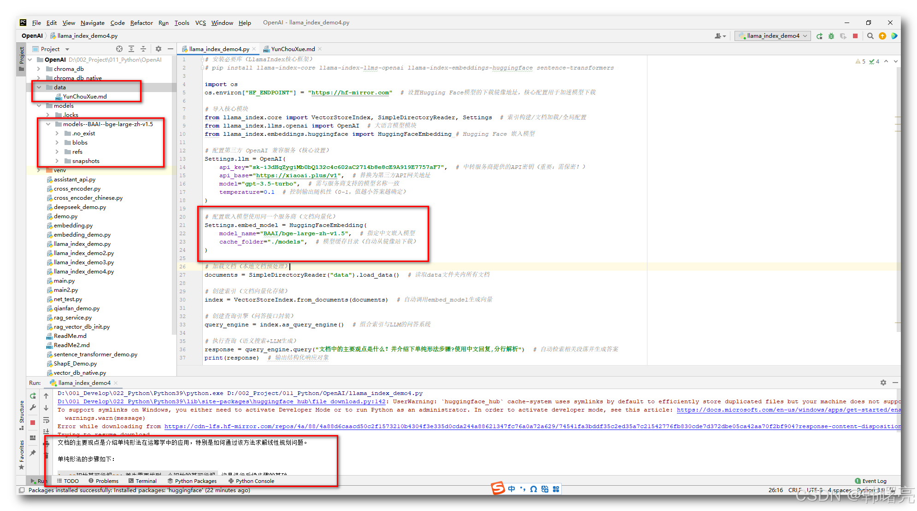The image size is (917, 511).
Task: Toggle the Structure side tool window
Action: (x=21, y=414)
